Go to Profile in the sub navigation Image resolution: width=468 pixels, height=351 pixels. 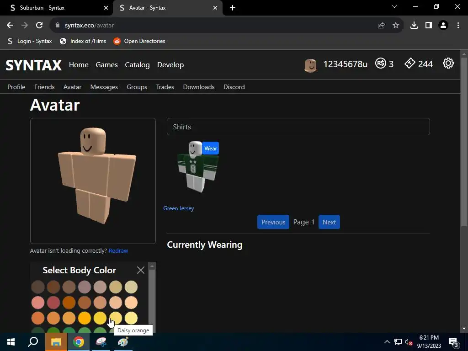(16, 87)
